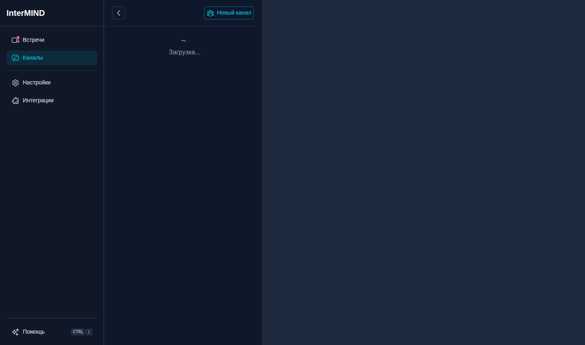The image size is (585, 345).
Task: Click the Загрузка... status text
Action: click(x=184, y=52)
